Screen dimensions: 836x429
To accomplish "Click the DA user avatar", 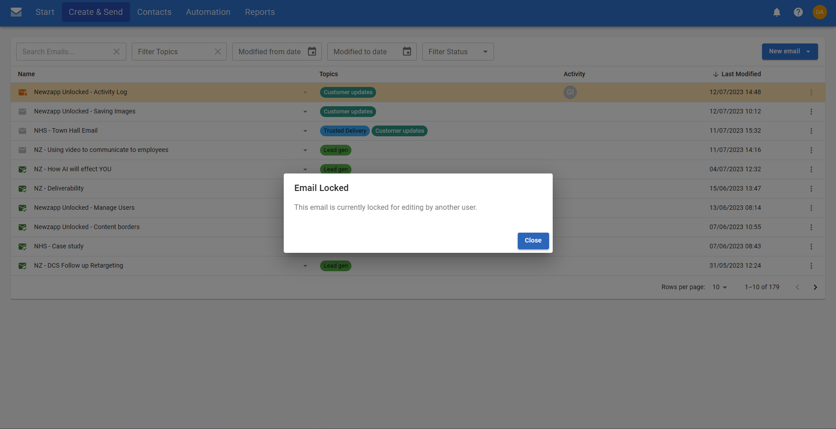I will pyautogui.click(x=819, y=12).
